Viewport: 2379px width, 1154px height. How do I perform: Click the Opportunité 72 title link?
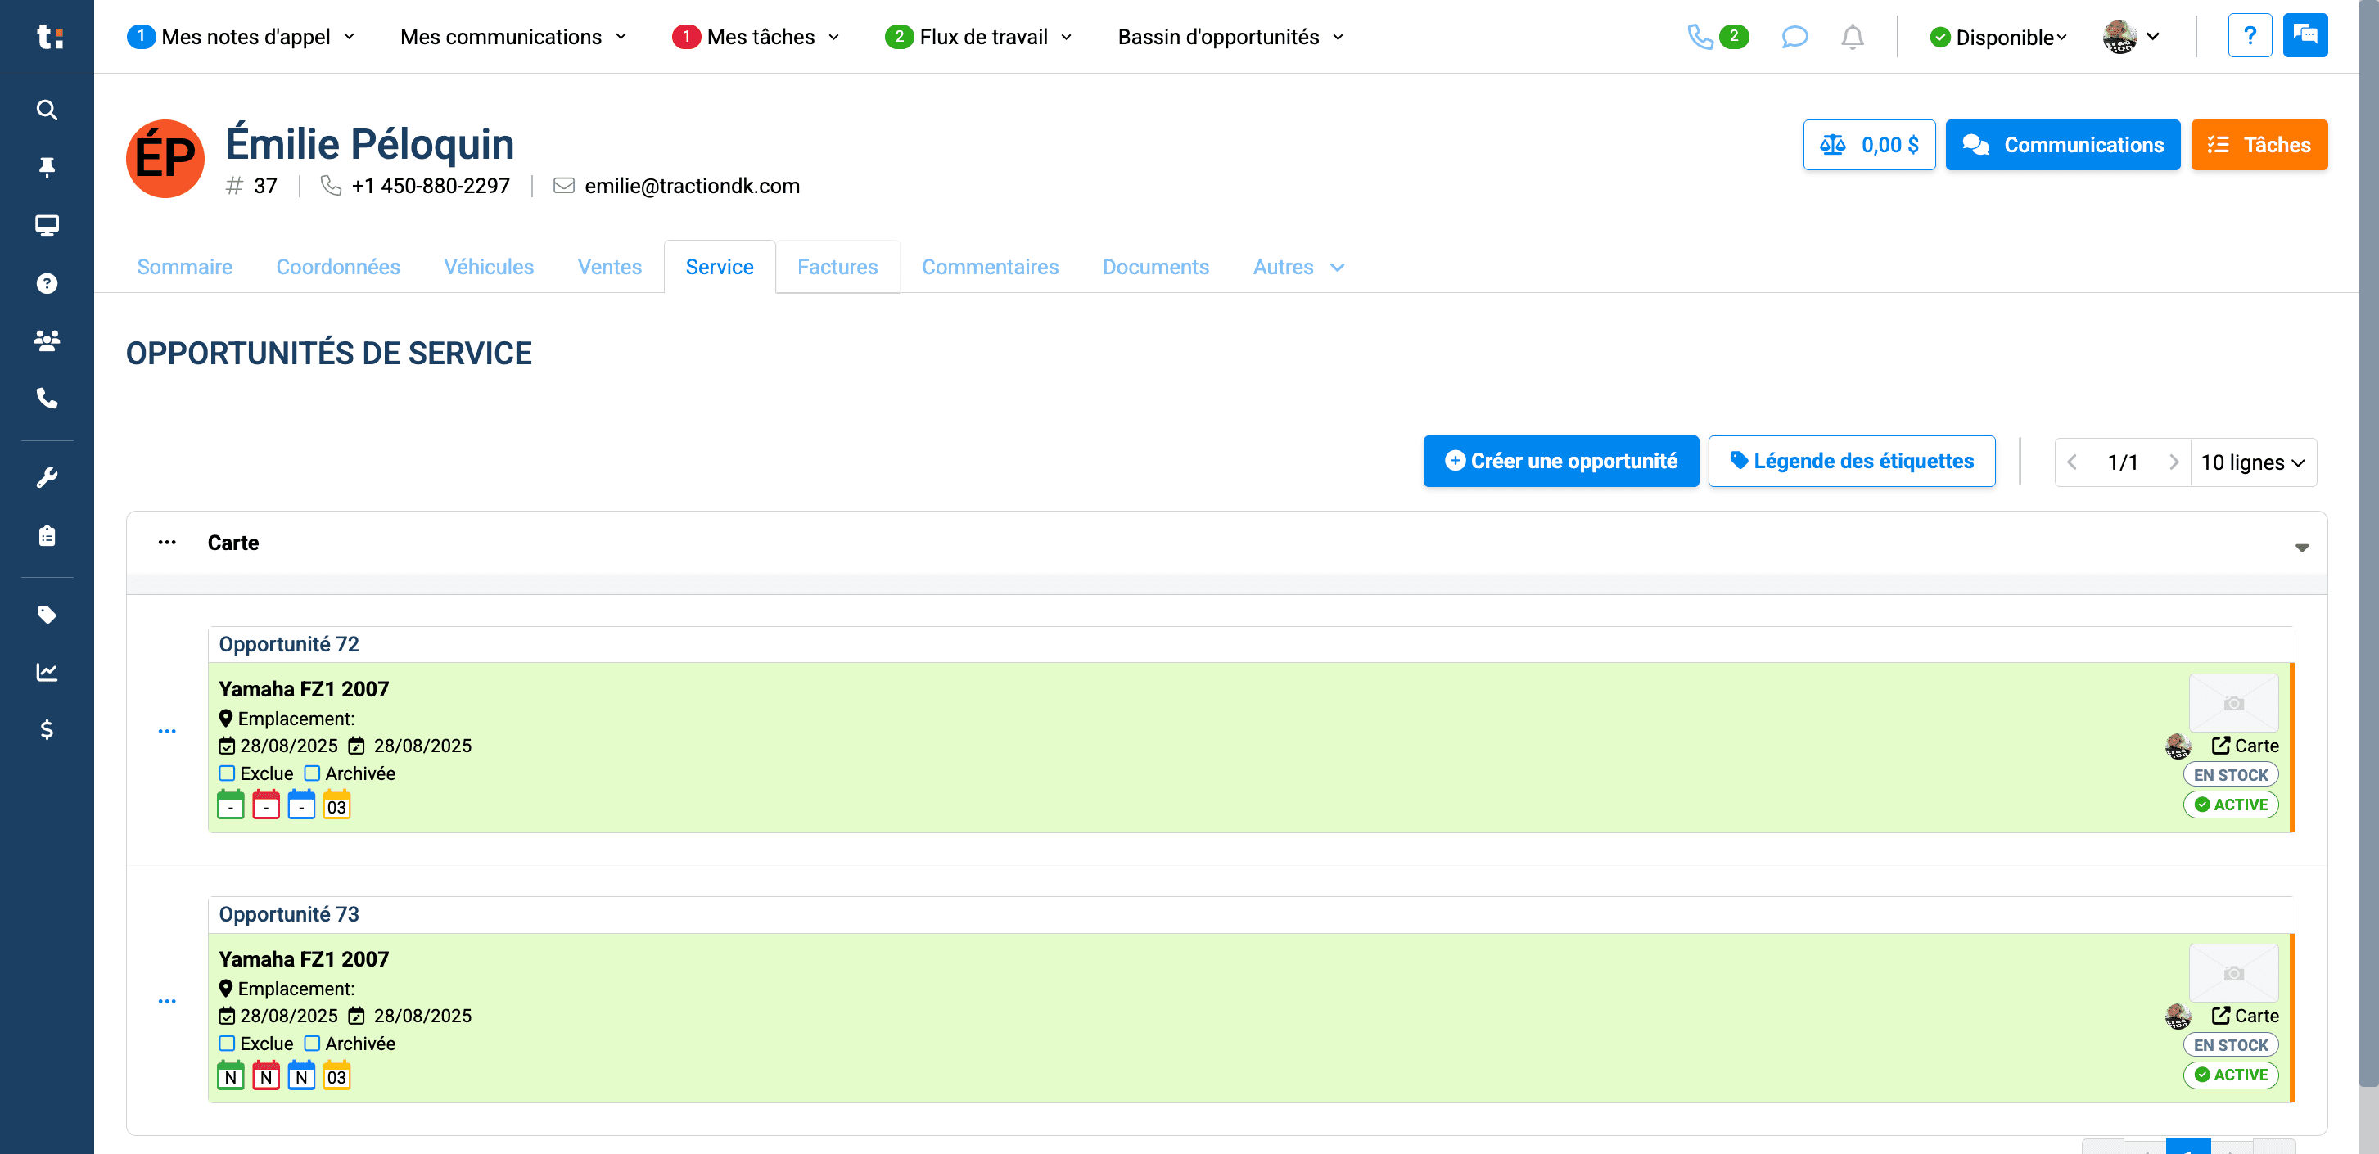coord(289,644)
